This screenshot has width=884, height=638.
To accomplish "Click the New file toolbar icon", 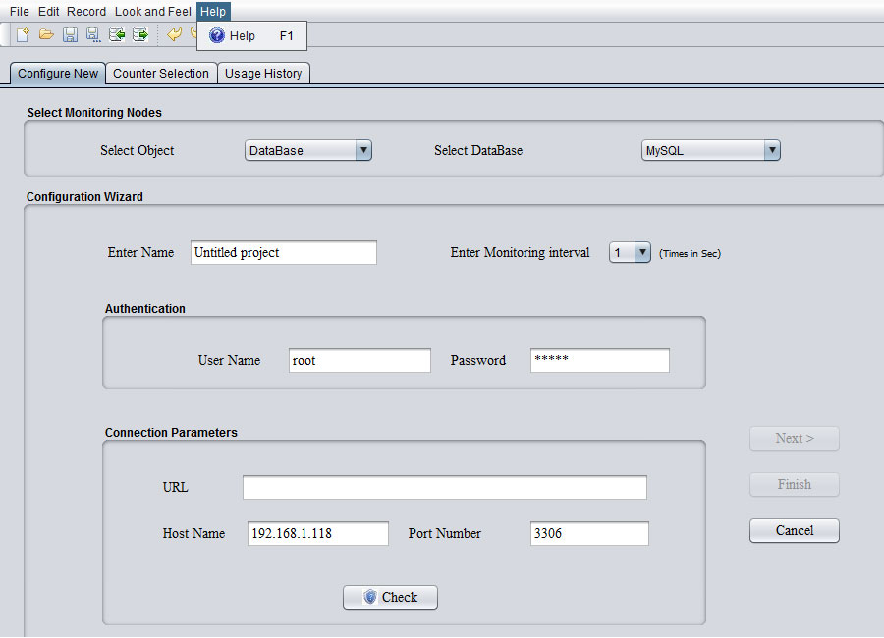I will [x=22, y=35].
